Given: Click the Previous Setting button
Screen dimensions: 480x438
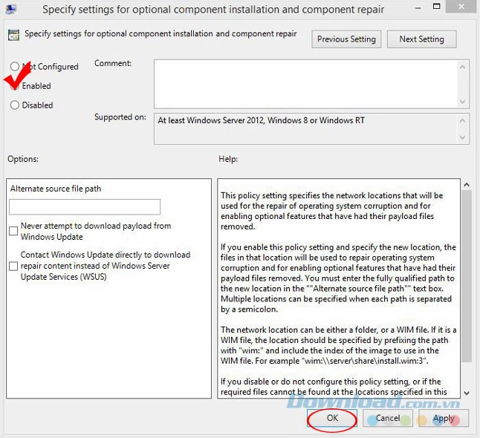Looking at the screenshot, I should (x=346, y=39).
